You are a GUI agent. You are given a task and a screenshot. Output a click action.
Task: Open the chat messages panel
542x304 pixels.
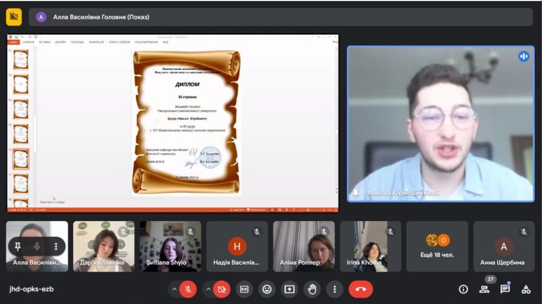(505, 289)
